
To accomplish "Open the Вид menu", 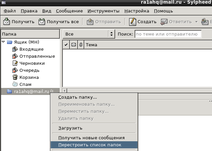I will pyautogui.click(x=47, y=11).
